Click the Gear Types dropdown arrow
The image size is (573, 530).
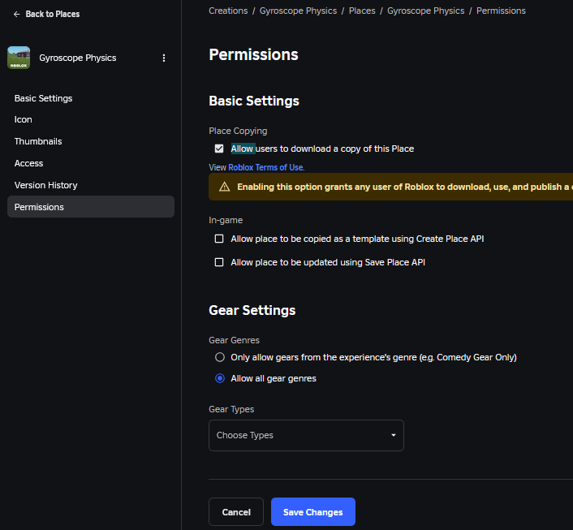pos(394,436)
